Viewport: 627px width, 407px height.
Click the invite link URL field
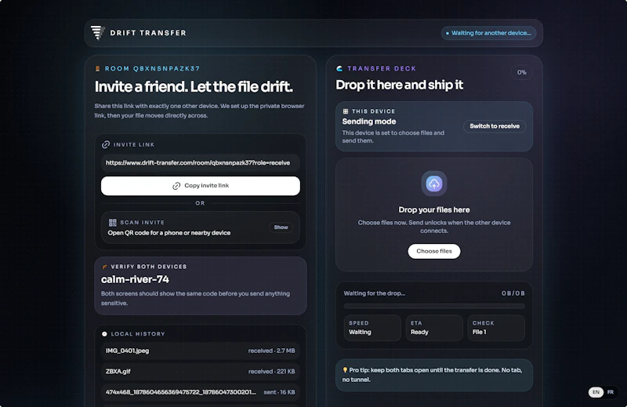tap(201, 163)
